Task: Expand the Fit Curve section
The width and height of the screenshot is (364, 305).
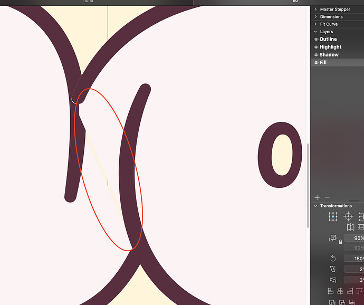Action: (315, 24)
